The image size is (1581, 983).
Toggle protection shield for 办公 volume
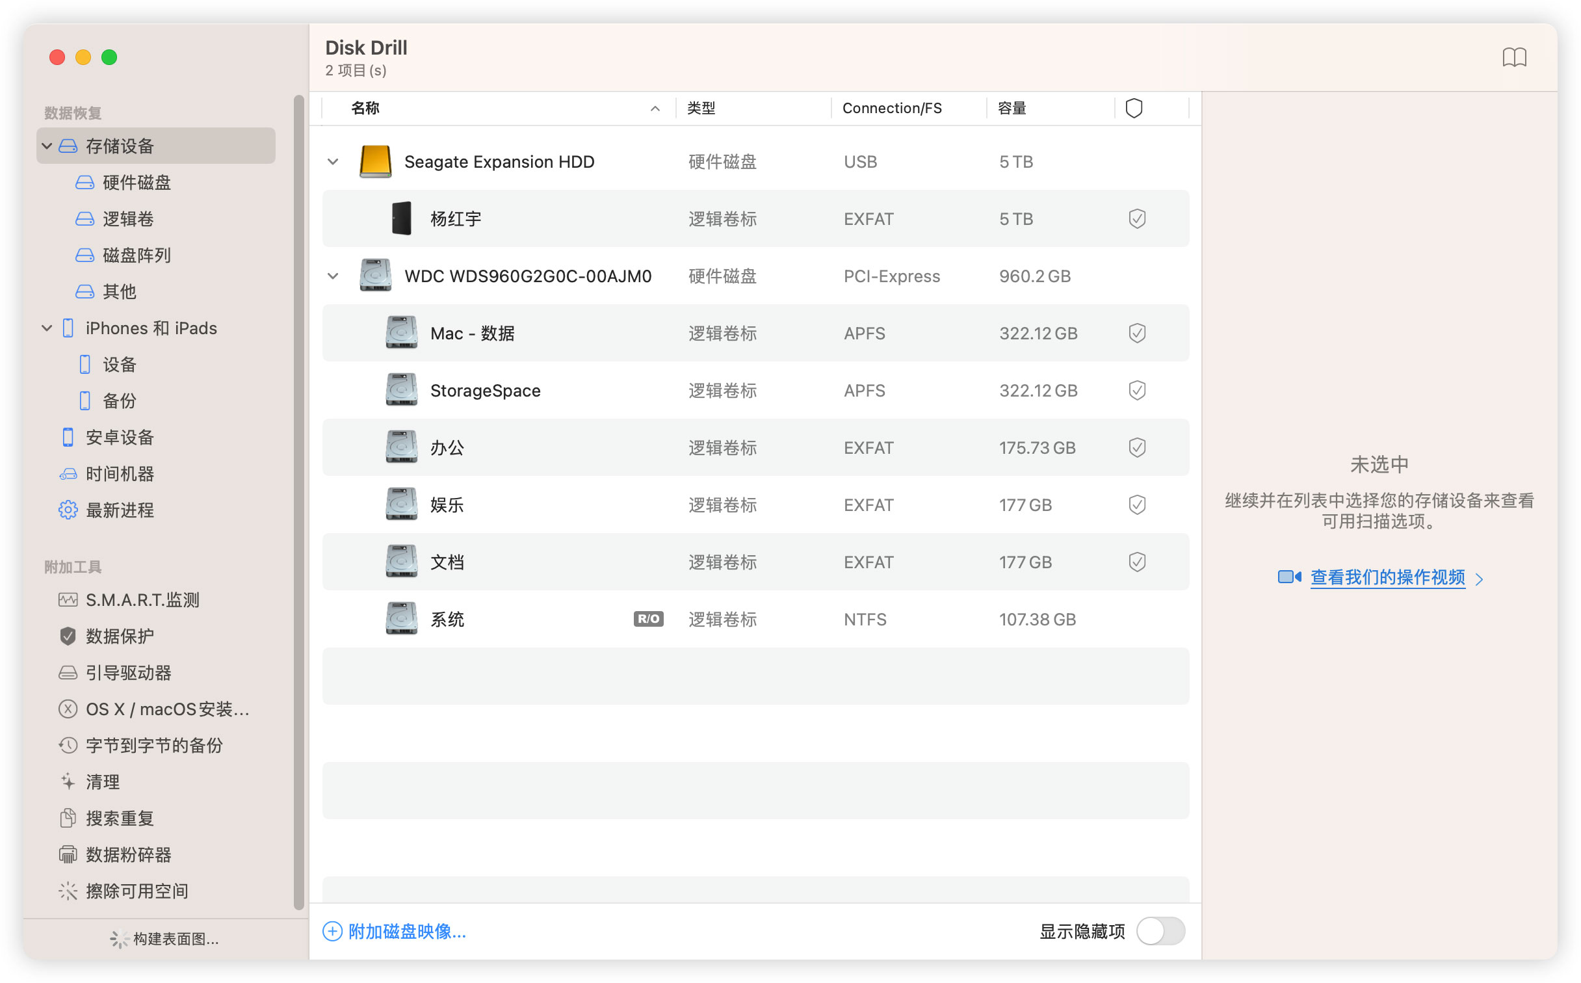1136,447
